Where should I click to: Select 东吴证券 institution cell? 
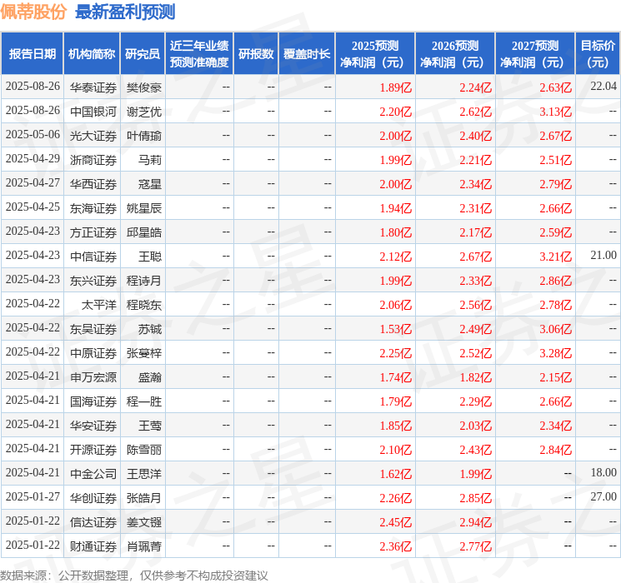pos(93,329)
